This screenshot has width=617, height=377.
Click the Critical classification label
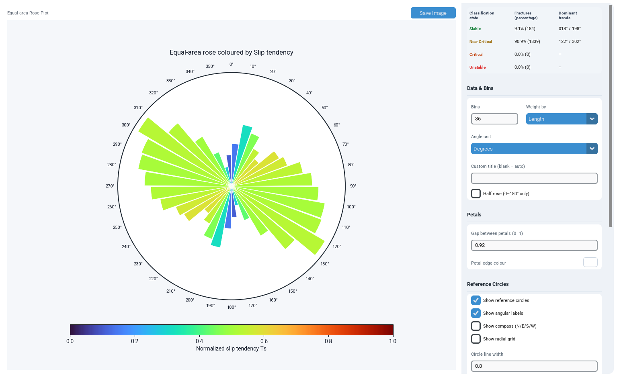point(476,55)
